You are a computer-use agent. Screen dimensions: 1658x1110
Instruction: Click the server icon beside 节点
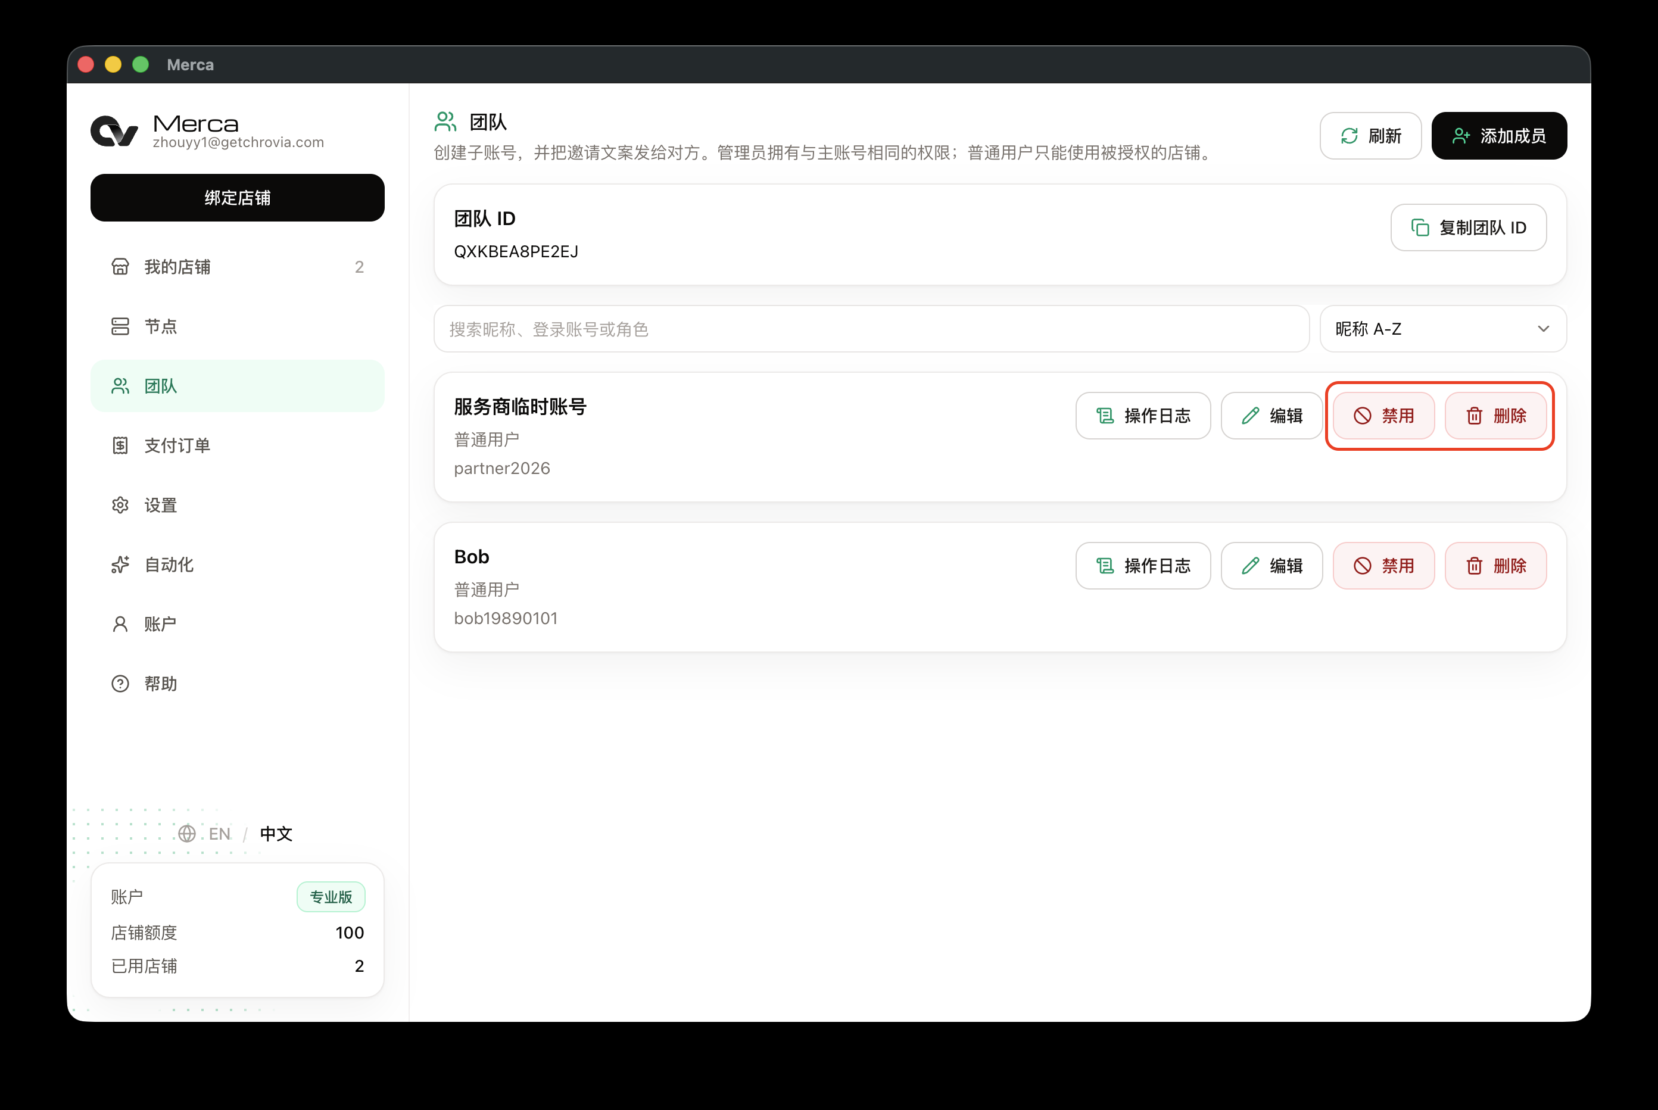click(x=120, y=326)
